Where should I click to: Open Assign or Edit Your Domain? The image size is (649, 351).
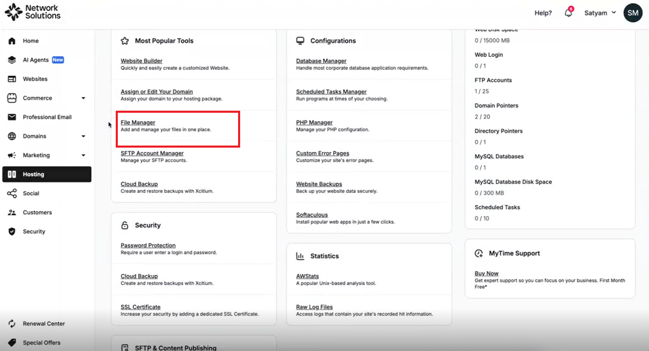pos(156,91)
